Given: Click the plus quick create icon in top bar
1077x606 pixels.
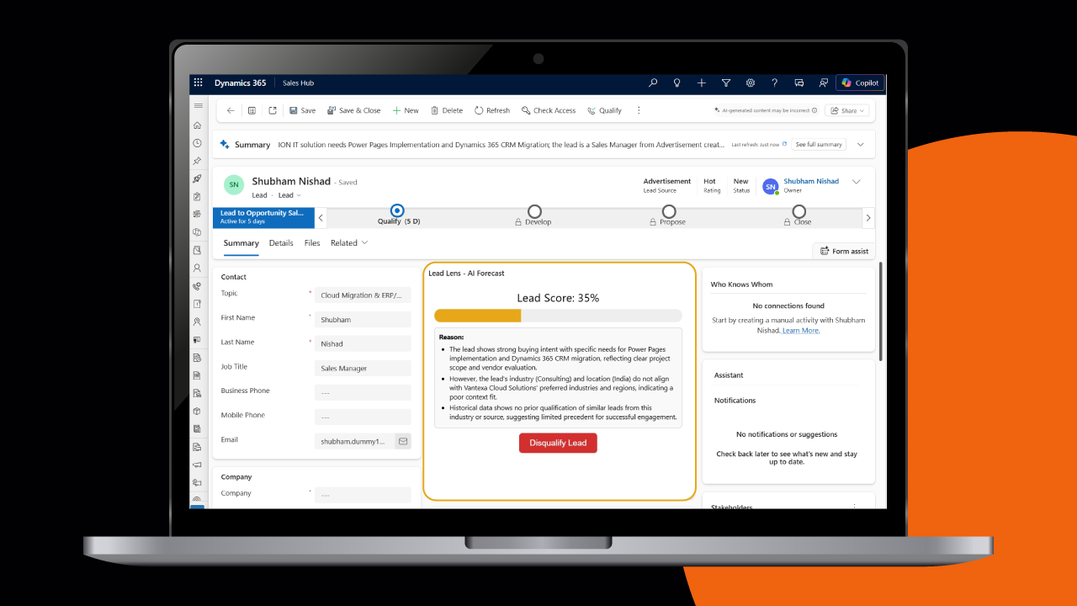Looking at the screenshot, I should point(702,83).
